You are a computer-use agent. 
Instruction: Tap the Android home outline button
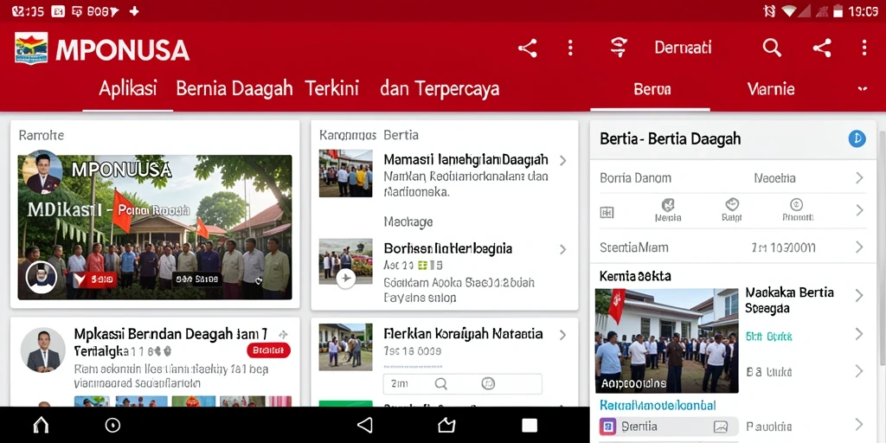tap(446, 425)
